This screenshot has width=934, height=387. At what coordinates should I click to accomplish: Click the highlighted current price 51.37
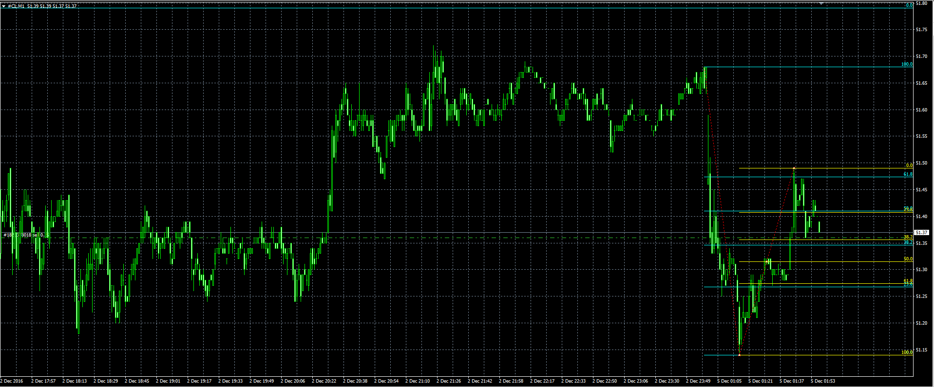(921, 233)
